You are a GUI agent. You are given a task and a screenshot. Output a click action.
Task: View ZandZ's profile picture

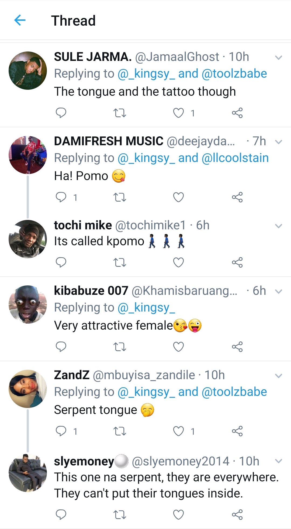(x=28, y=389)
